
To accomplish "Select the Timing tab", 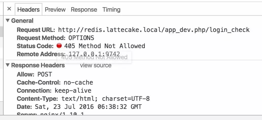I will tap(111, 10).
